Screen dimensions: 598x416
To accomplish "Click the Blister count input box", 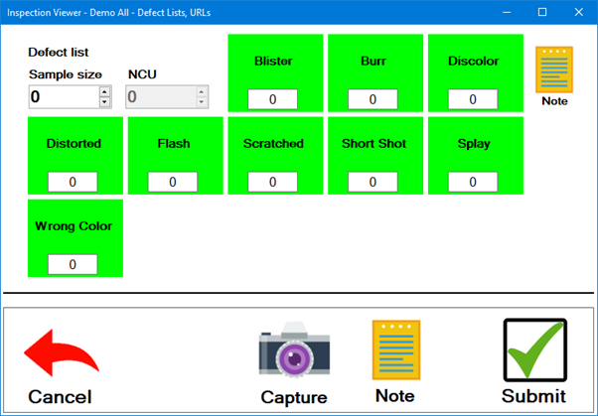I will [x=273, y=99].
